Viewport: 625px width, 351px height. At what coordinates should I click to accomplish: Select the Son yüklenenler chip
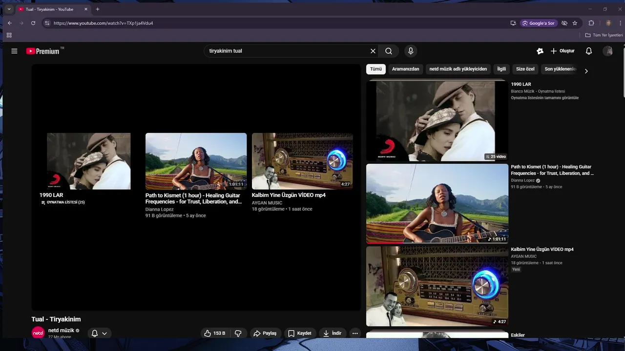pyautogui.click(x=561, y=69)
